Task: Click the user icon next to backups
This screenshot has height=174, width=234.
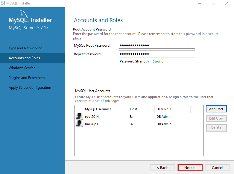Action: [x=79, y=124]
